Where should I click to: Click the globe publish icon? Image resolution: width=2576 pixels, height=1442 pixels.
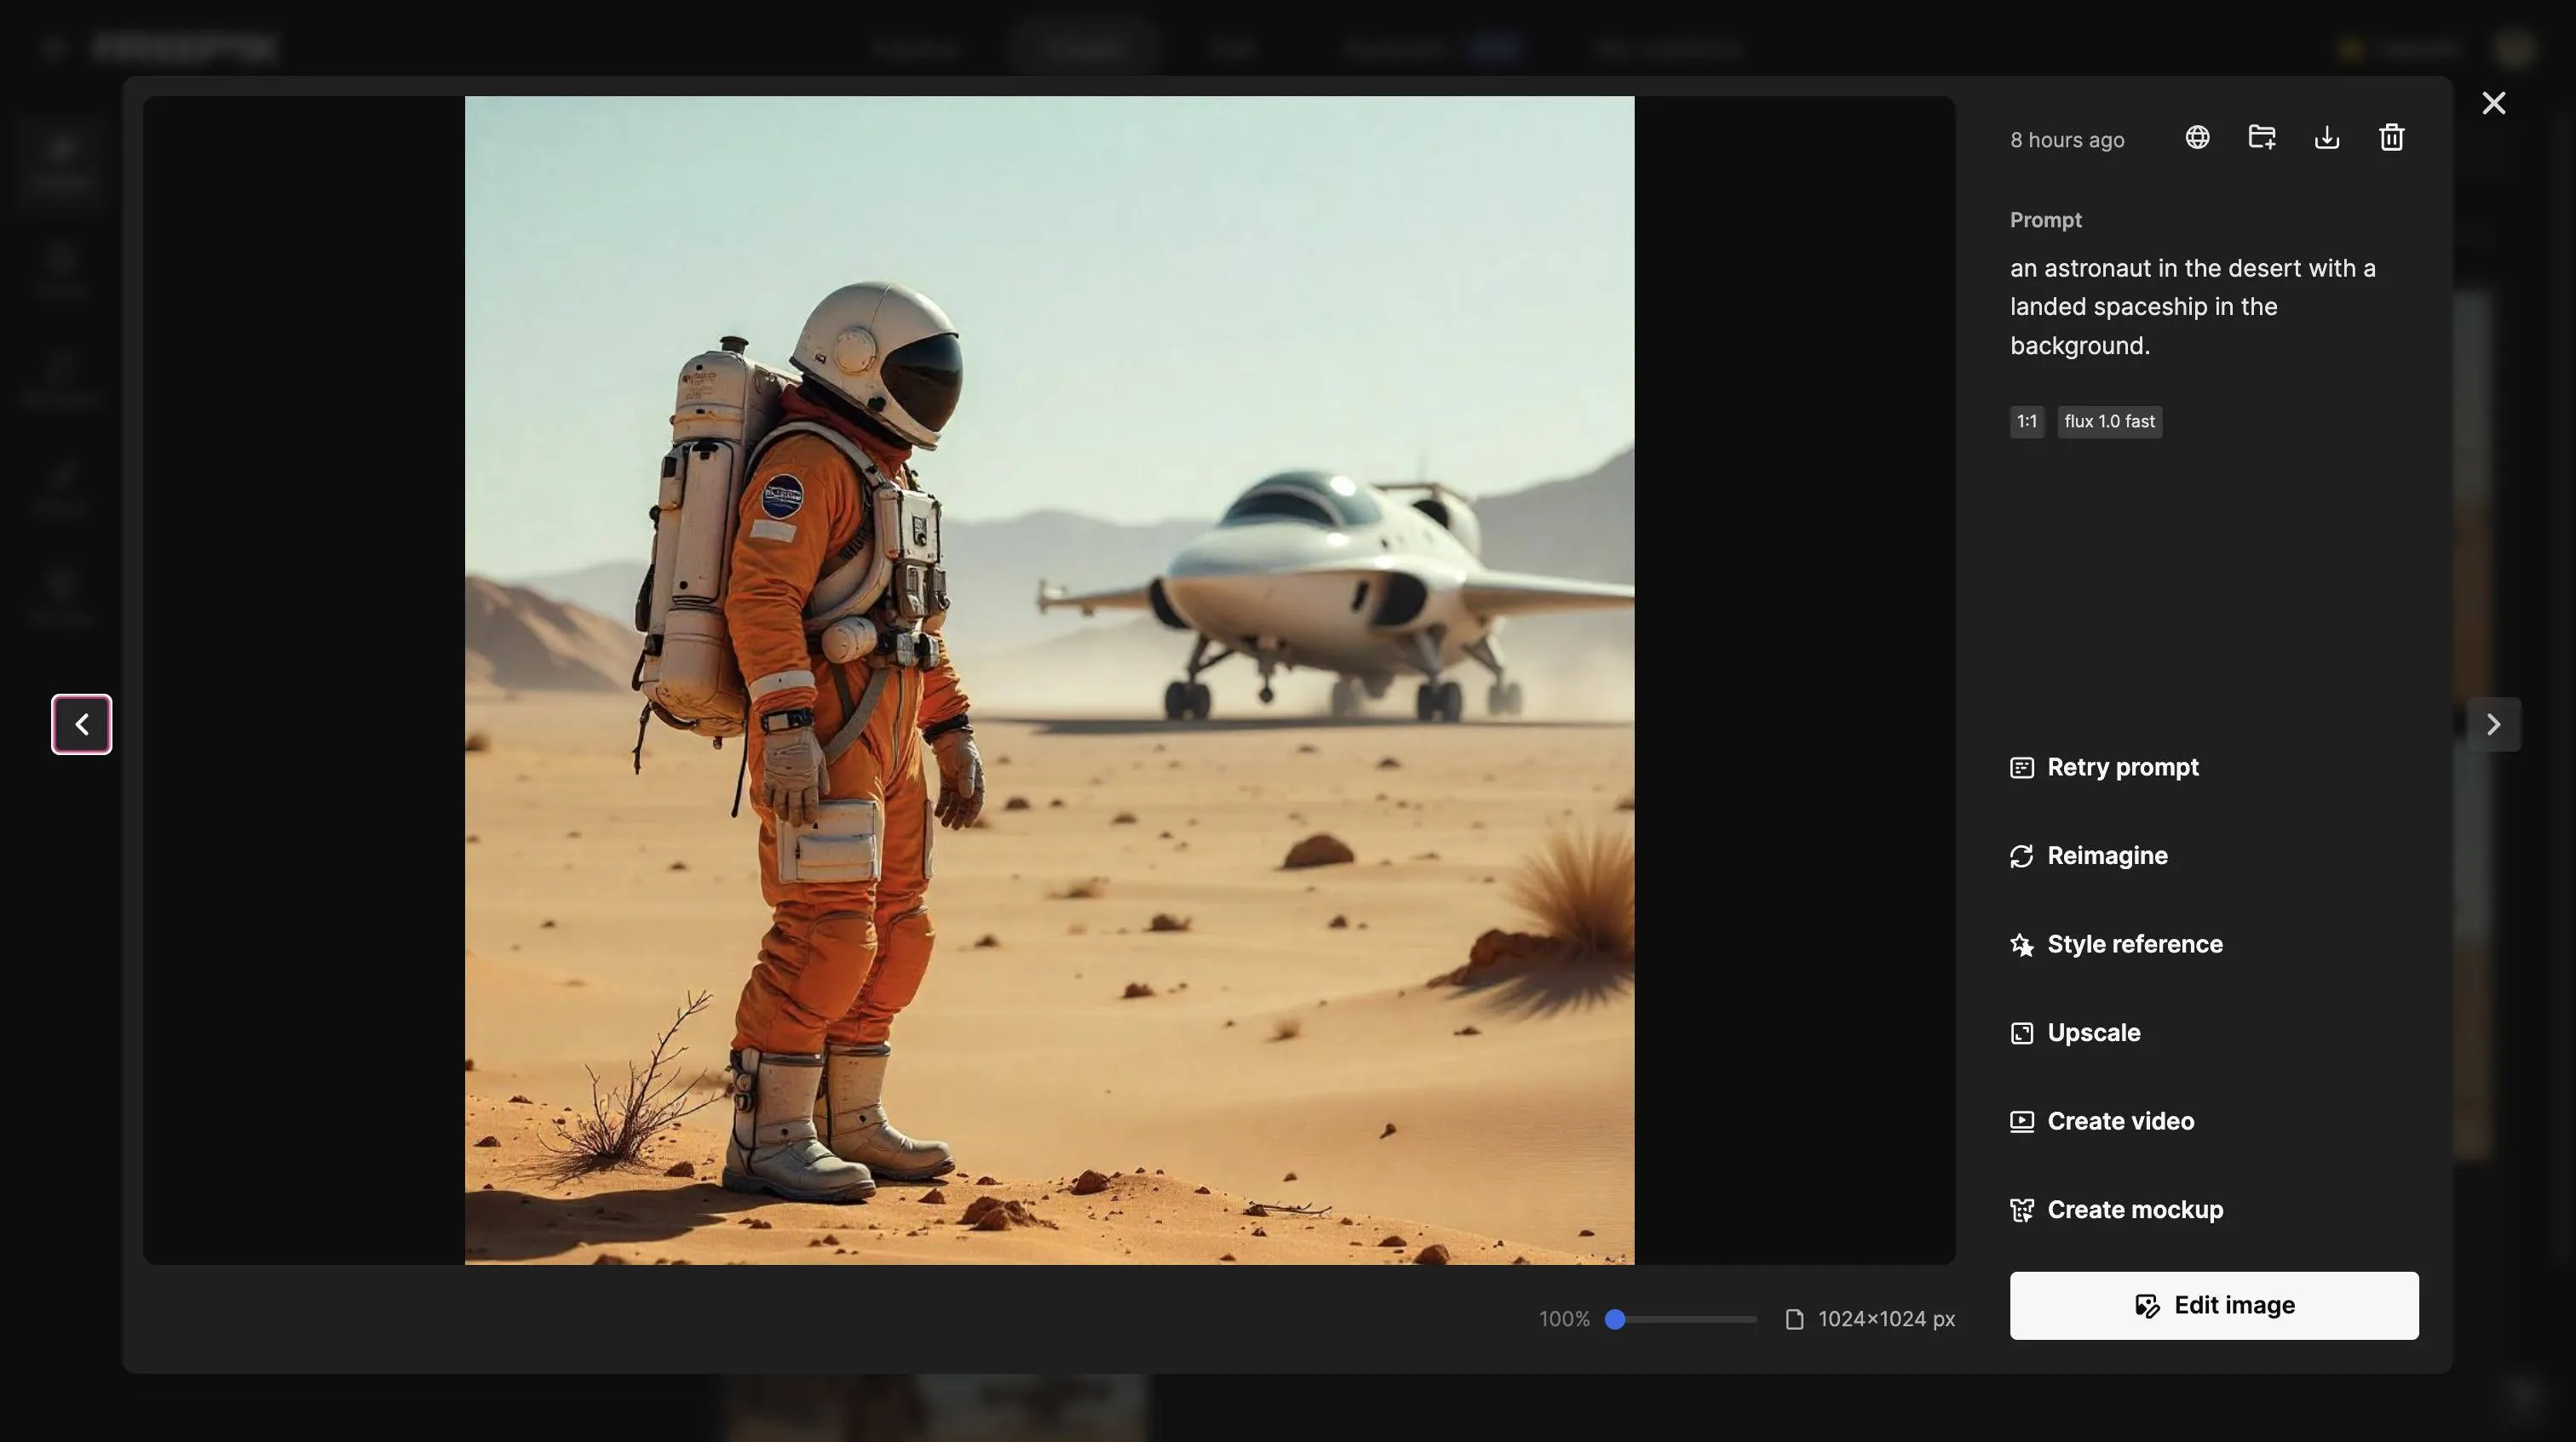point(2196,137)
